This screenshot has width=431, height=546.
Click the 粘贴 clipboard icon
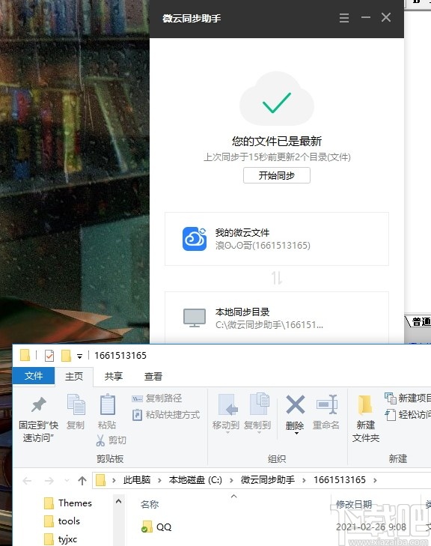(108, 404)
